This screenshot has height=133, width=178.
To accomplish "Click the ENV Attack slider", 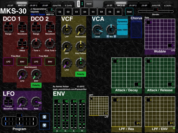I will point(57,114).
